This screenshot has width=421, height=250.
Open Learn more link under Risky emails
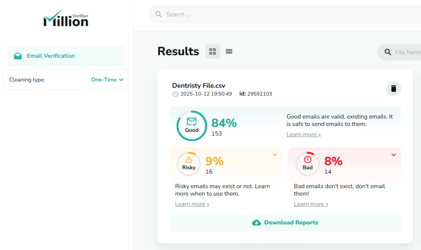(x=192, y=204)
